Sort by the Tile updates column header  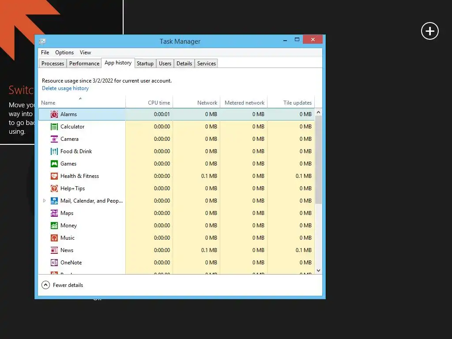coord(291,102)
